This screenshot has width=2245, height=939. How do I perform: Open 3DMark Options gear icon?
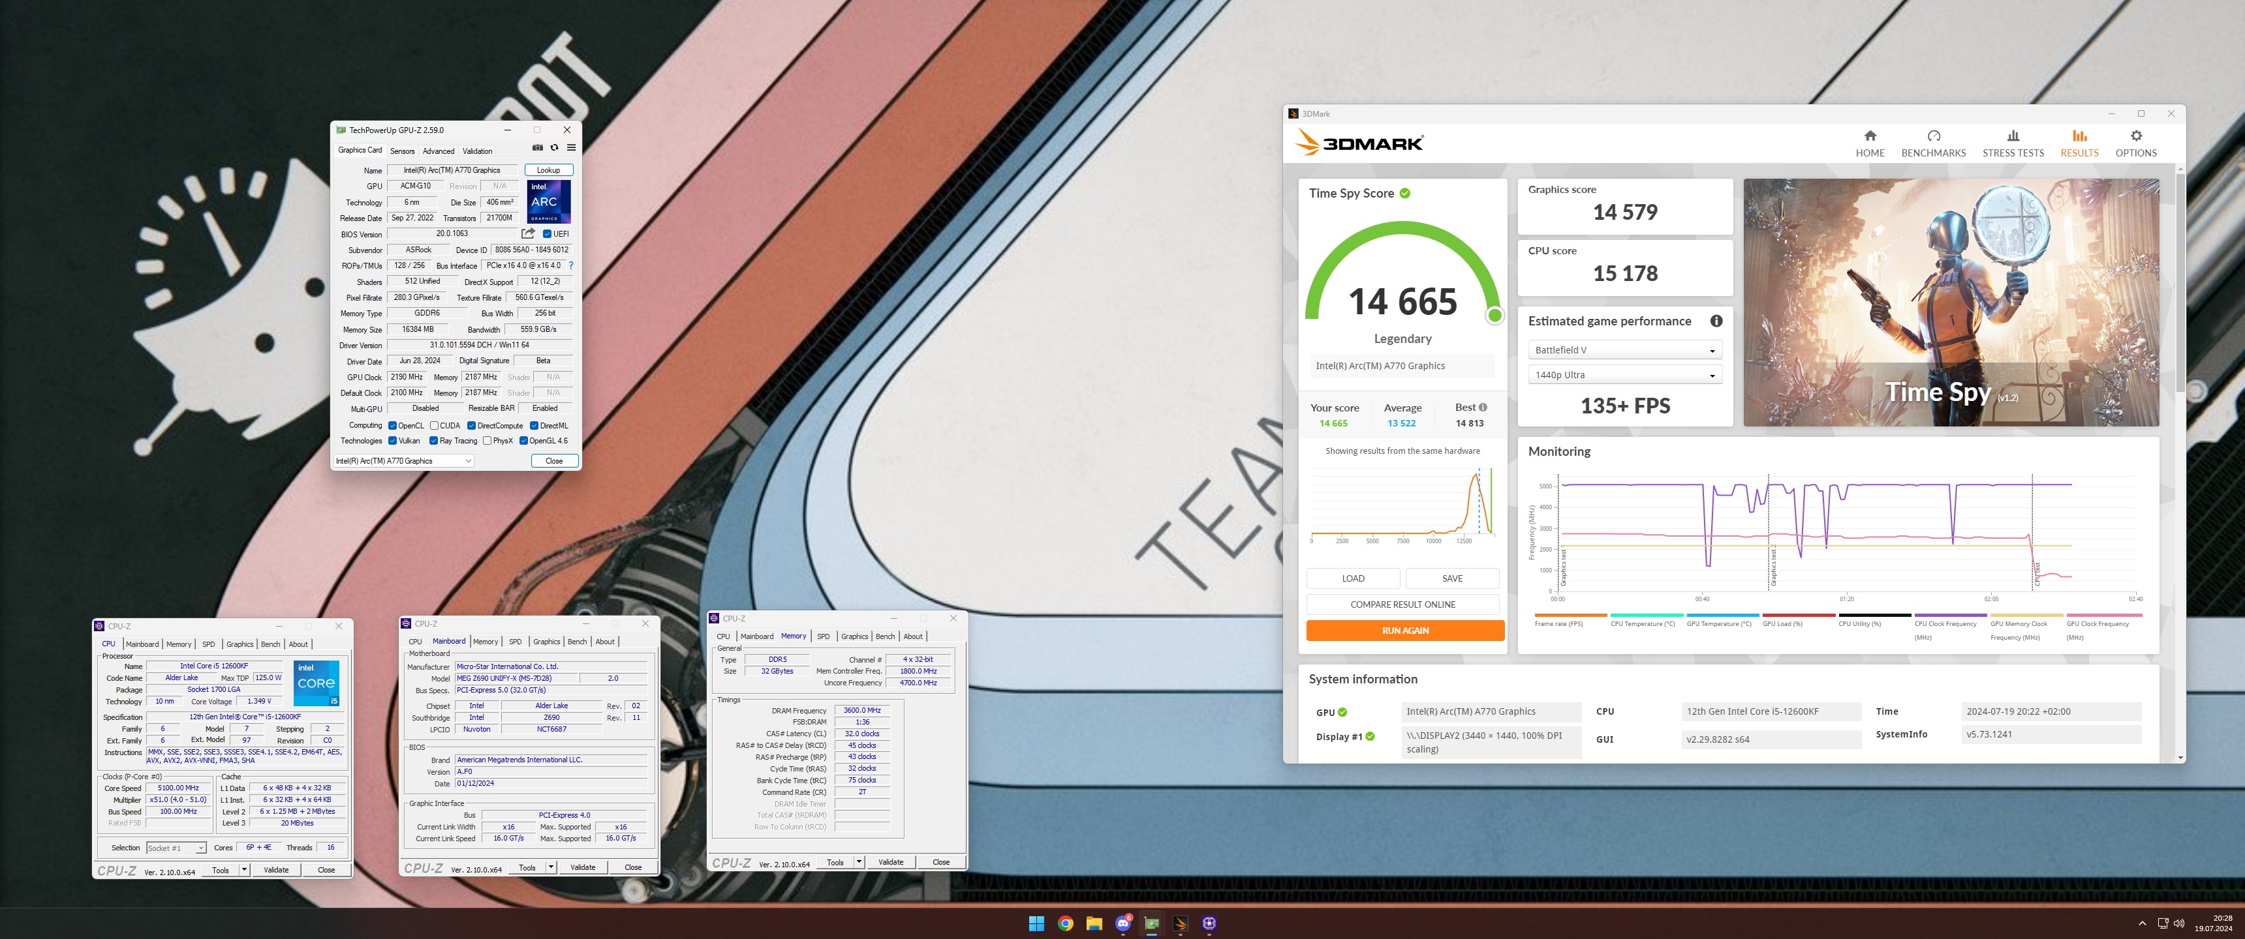pyautogui.click(x=2135, y=136)
